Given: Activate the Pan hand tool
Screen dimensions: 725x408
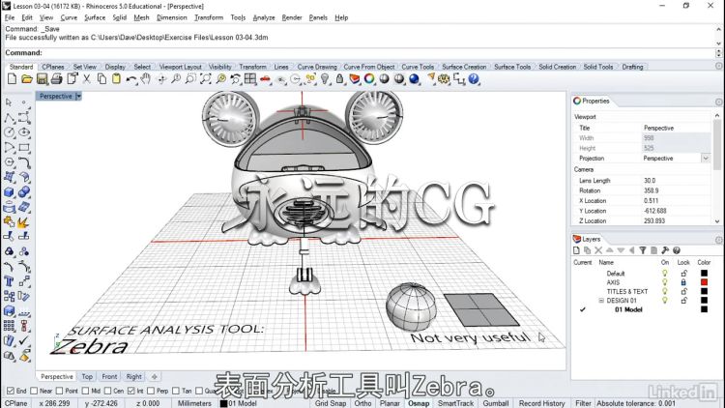Looking at the screenshot, I should pos(146,79).
